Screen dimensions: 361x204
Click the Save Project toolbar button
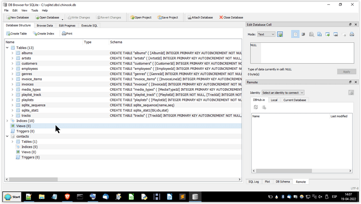pos(167,17)
